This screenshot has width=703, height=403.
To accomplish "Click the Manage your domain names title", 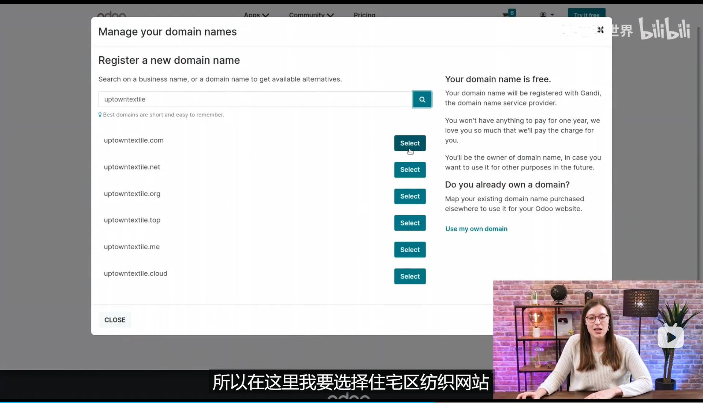I will [x=167, y=32].
